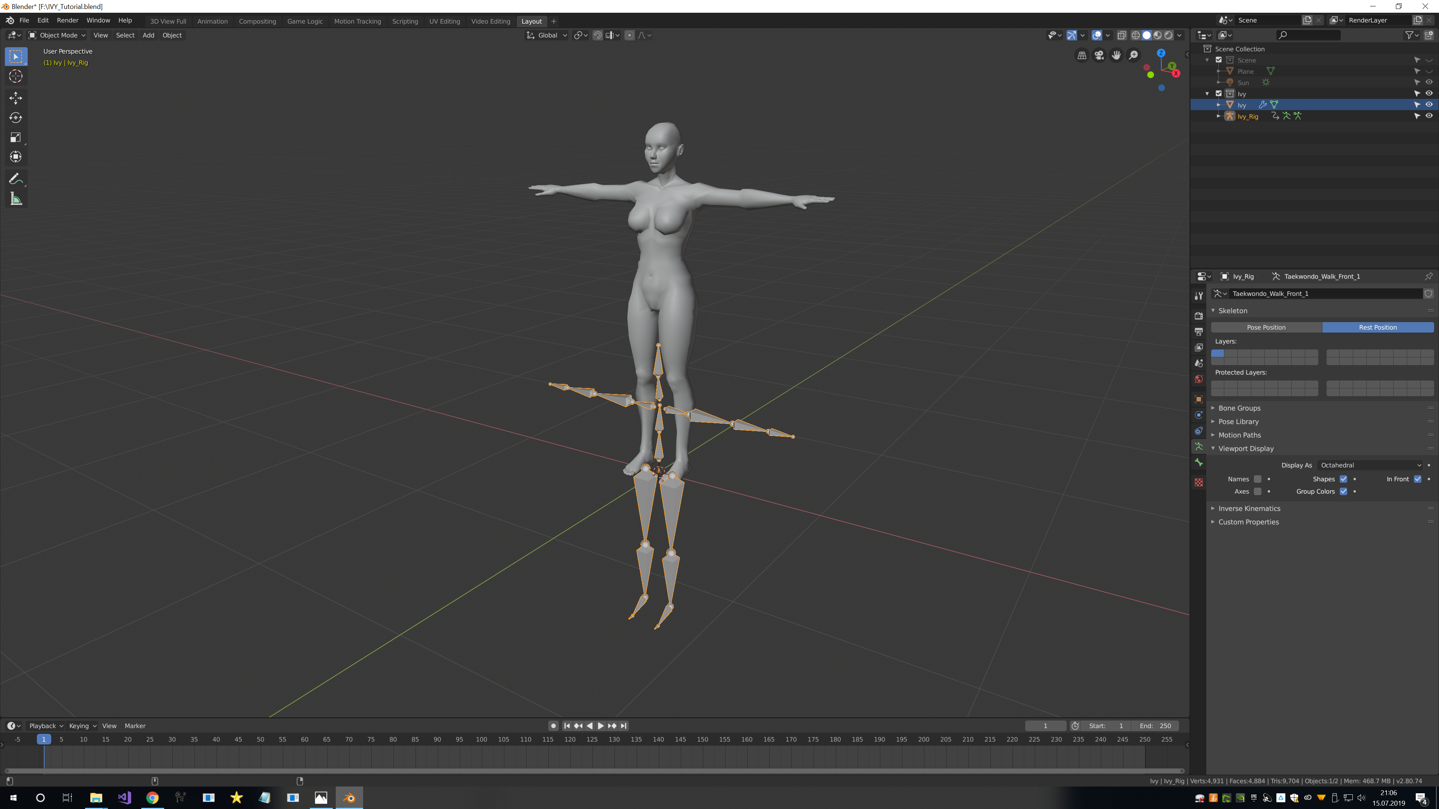Viewport: 1439px width, 809px height.
Task: Open the Render menu
Action: [67, 20]
